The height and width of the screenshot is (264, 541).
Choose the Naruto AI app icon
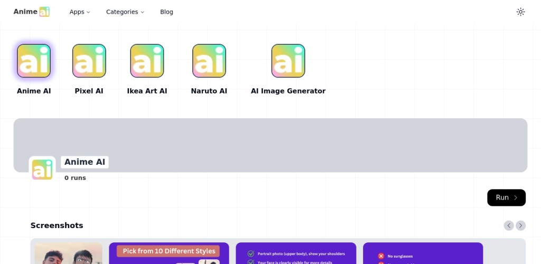[x=209, y=61]
